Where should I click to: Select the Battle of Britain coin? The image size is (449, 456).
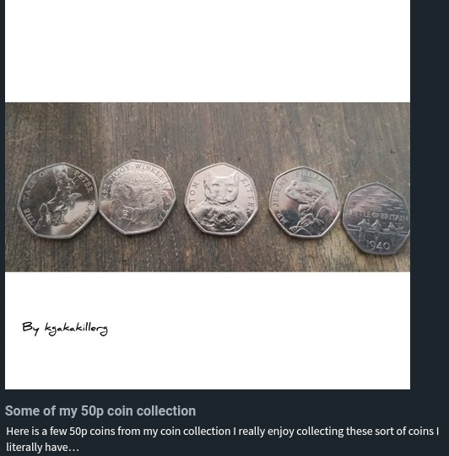tap(376, 218)
